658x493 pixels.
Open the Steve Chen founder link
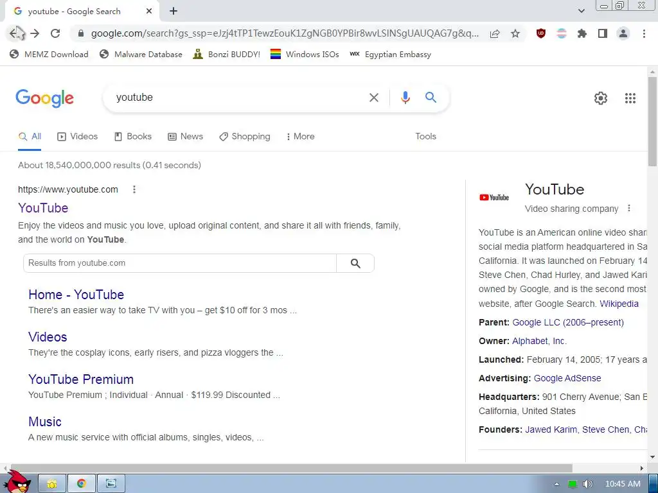coord(605,429)
